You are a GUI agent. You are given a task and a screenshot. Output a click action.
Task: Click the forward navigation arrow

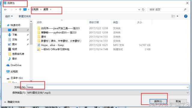click(x=11, y=10)
